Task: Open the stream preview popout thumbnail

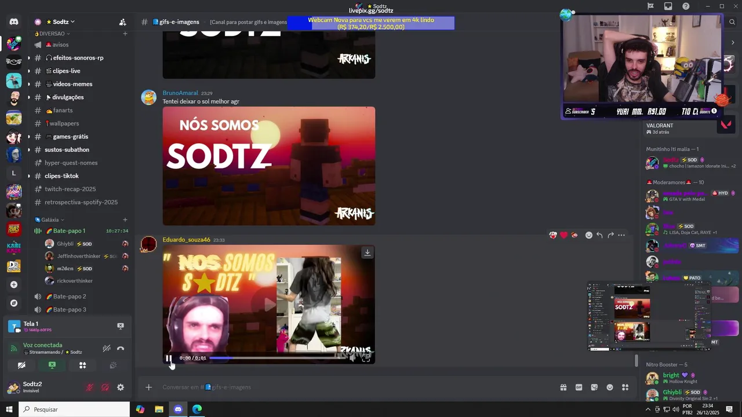Action: pyautogui.click(x=649, y=316)
